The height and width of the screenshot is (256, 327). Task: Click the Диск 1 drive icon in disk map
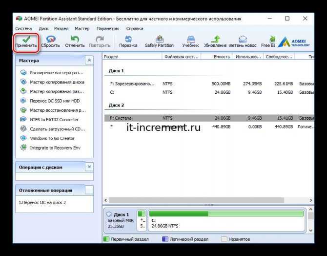tap(109, 214)
